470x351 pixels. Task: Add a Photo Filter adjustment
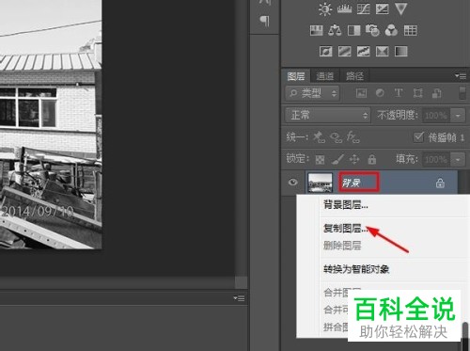click(x=372, y=30)
